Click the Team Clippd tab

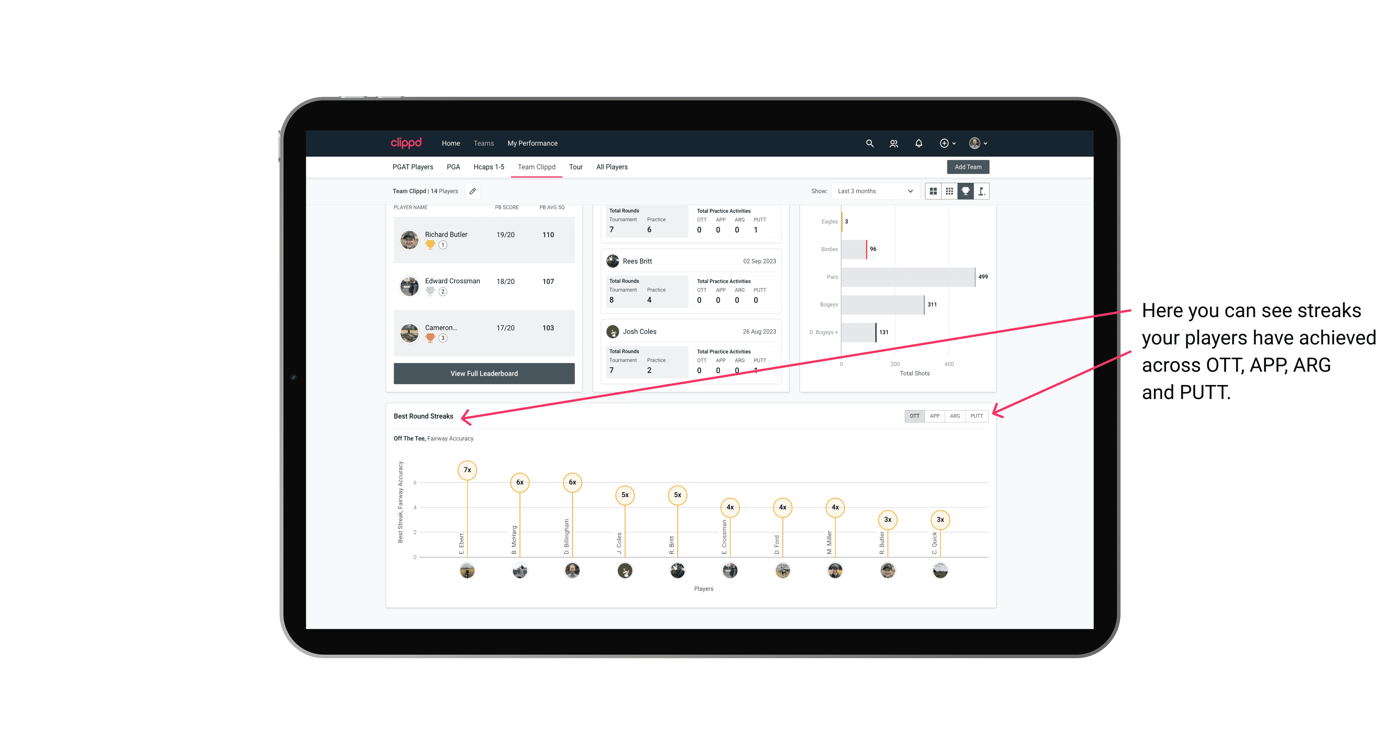pyautogui.click(x=535, y=167)
